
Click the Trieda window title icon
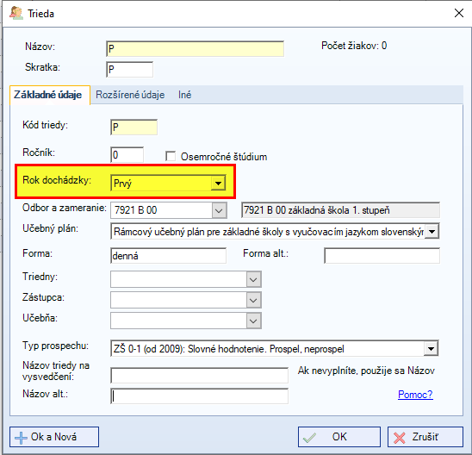point(16,13)
